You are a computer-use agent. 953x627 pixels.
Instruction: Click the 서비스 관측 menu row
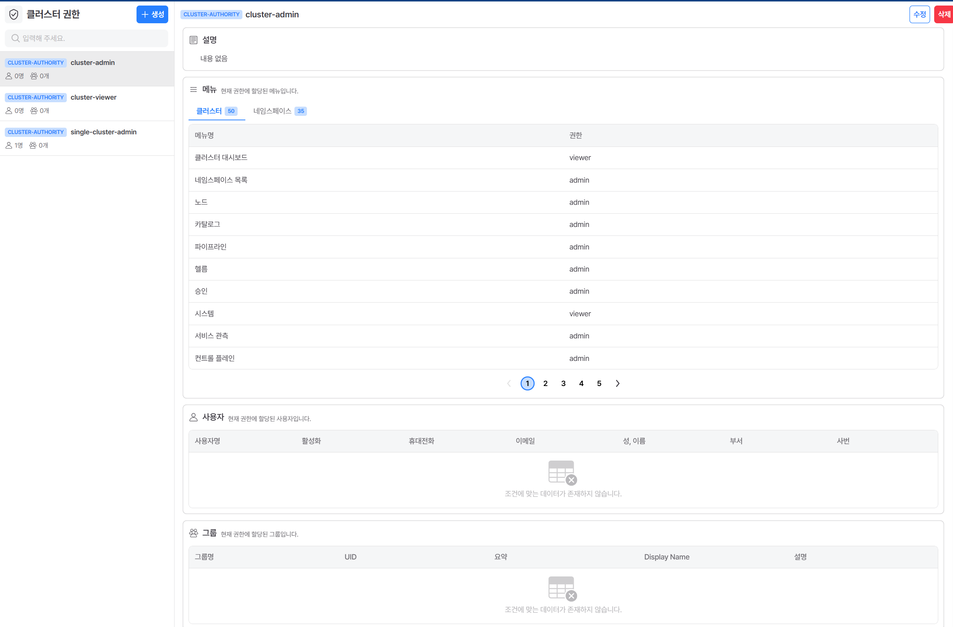point(563,336)
